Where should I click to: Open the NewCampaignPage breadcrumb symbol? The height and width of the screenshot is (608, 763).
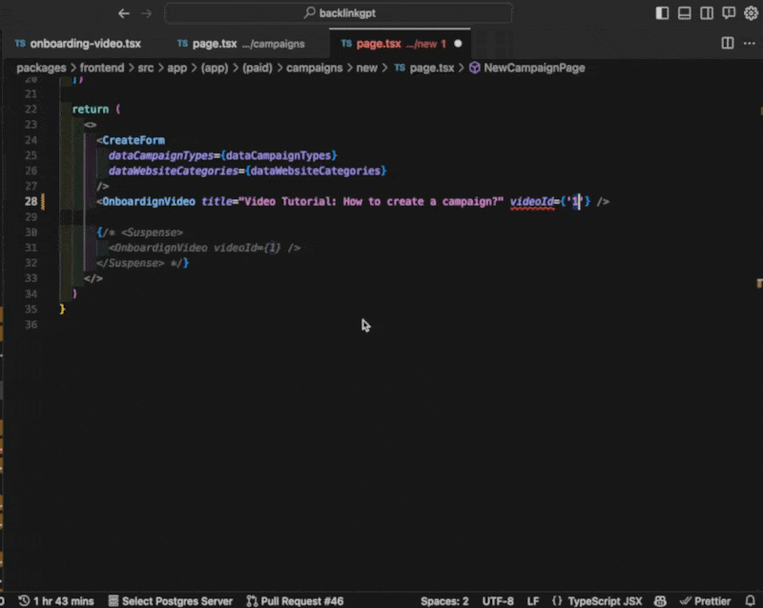(x=533, y=69)
